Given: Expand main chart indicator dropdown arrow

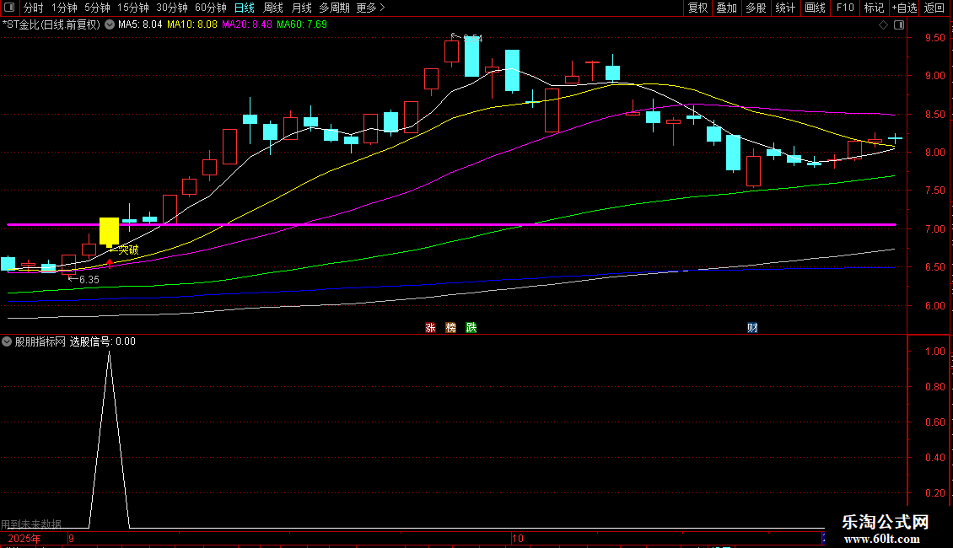Looking at the screenshot, I should point(110,24).
